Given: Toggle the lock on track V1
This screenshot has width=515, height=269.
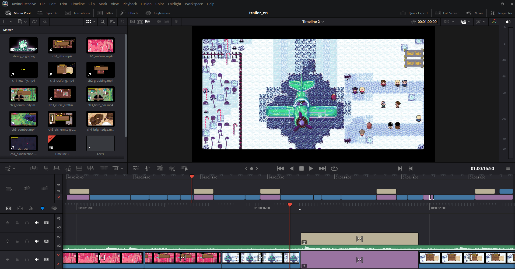Looking at the screenshot, I should click(x=17, y=260).
